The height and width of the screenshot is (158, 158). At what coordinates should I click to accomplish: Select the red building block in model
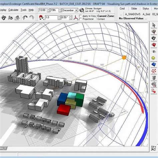(64, 110)
